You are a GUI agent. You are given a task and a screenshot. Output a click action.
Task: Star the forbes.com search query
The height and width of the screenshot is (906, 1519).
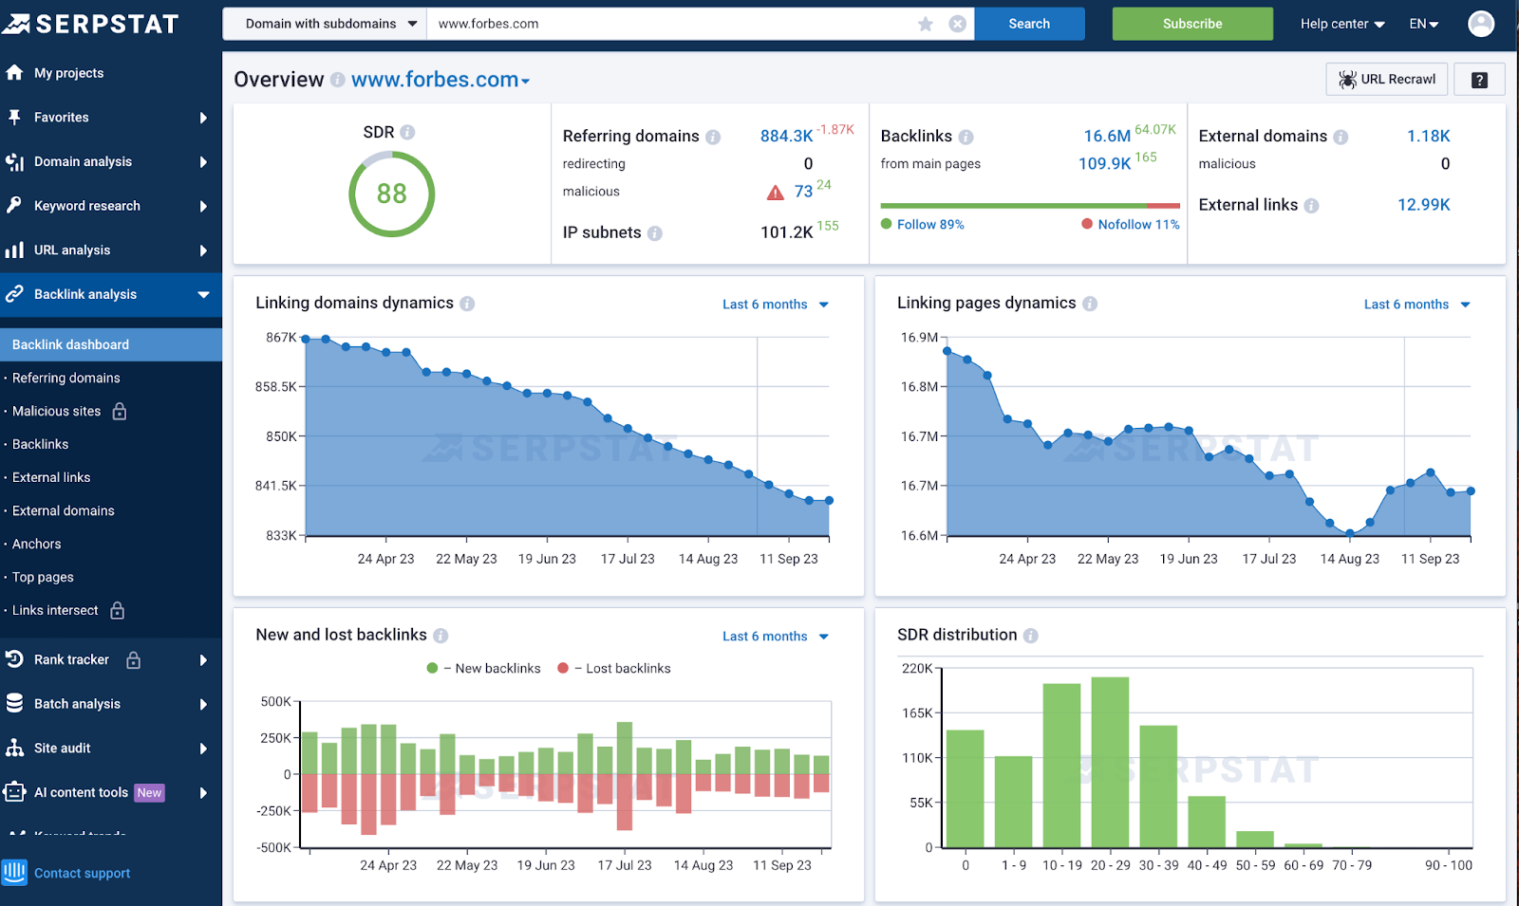click(x=926, y=24)
